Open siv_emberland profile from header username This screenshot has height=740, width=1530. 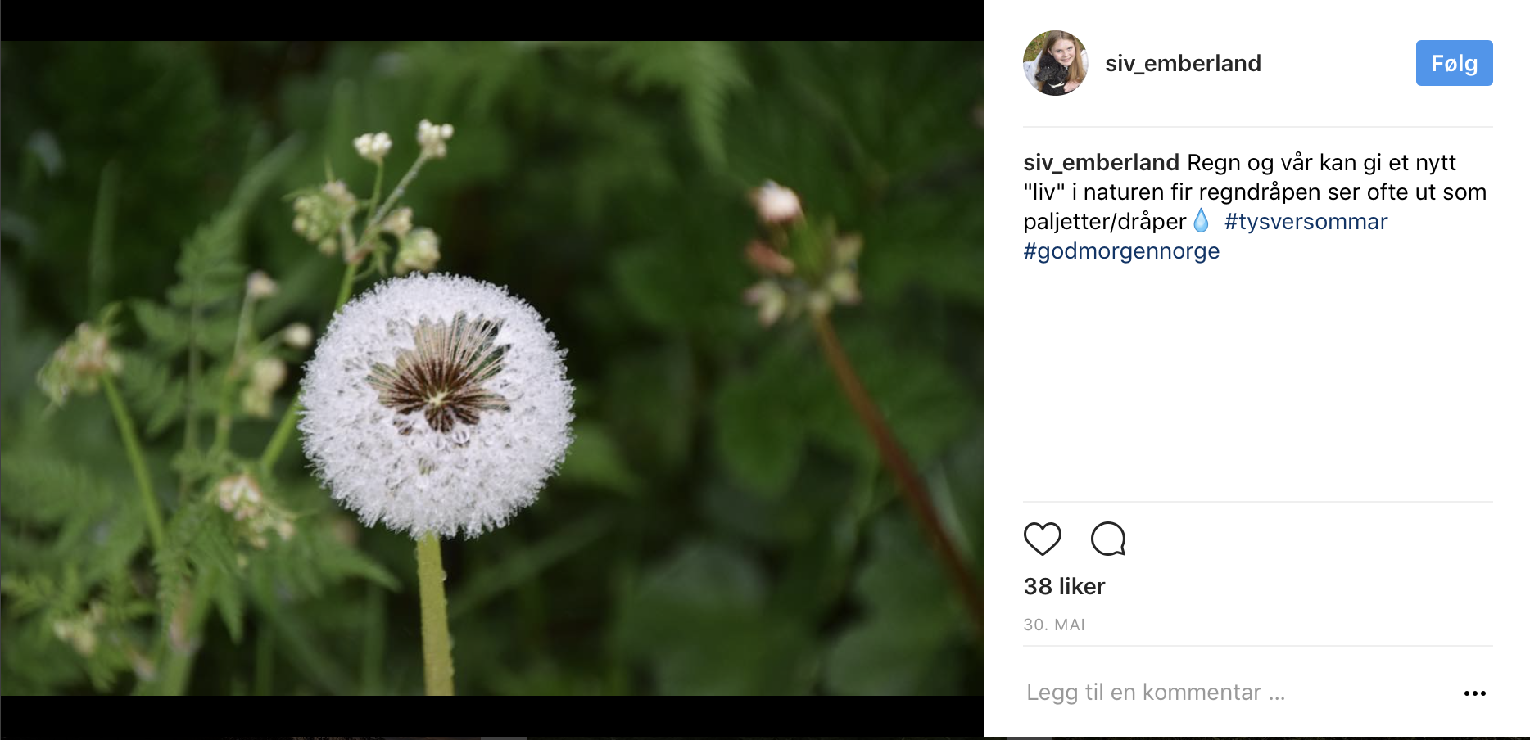(x=1183, y=63)
